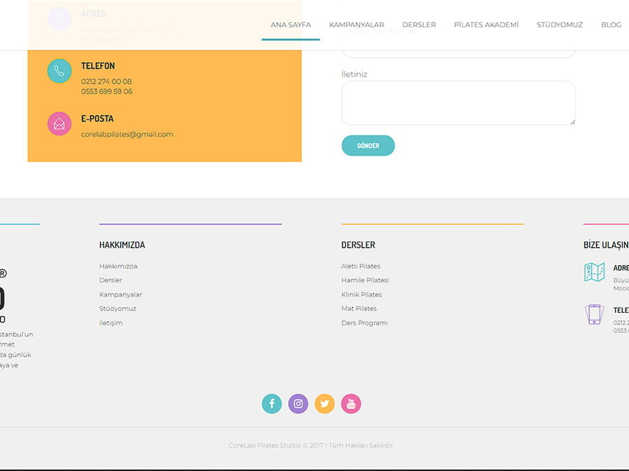This screenshot has width=629, height=471.
Task: Open the BLOG navigation item
Action: click(x=611, y=25)
